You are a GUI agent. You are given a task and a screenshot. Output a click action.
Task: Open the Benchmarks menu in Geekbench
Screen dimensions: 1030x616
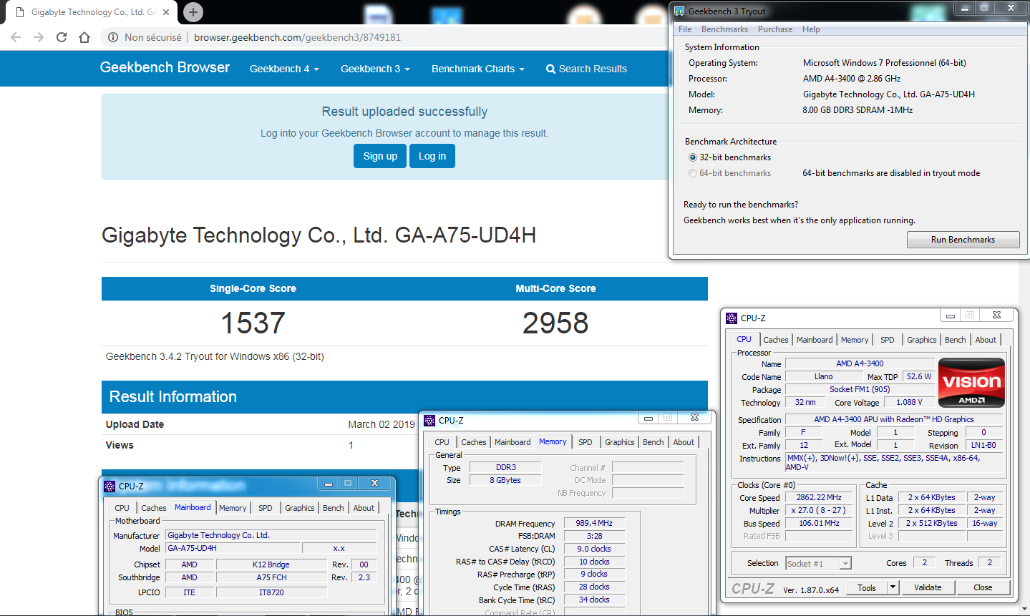pos(724,29)
